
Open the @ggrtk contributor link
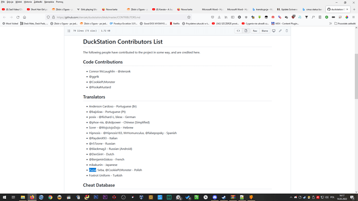coord(94,77)
